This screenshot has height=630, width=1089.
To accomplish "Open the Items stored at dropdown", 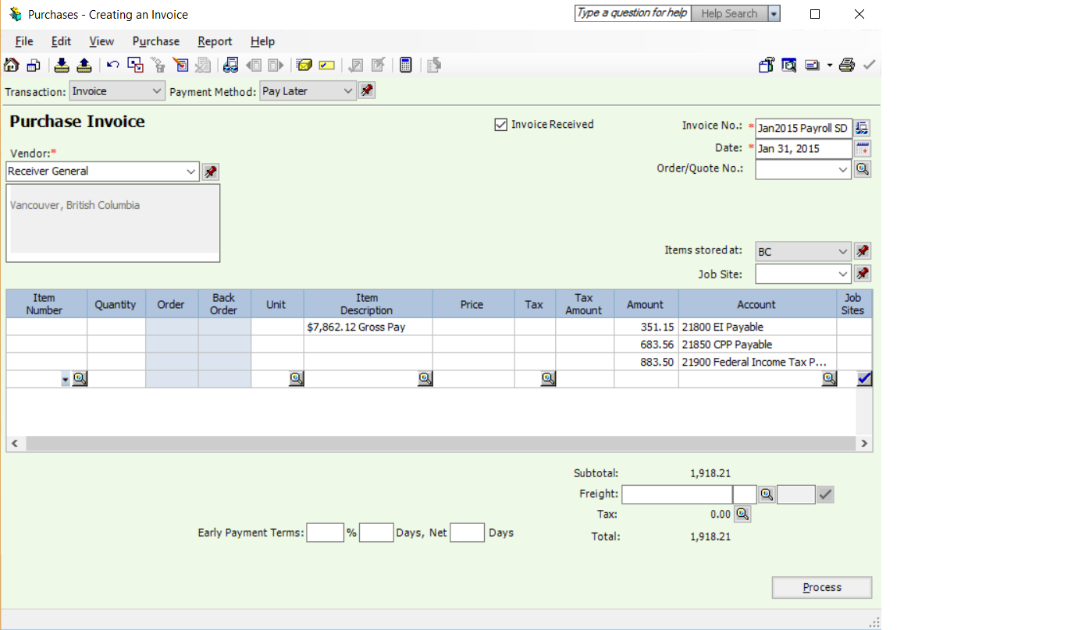I will pyautogui.click(x=842, y=252).
